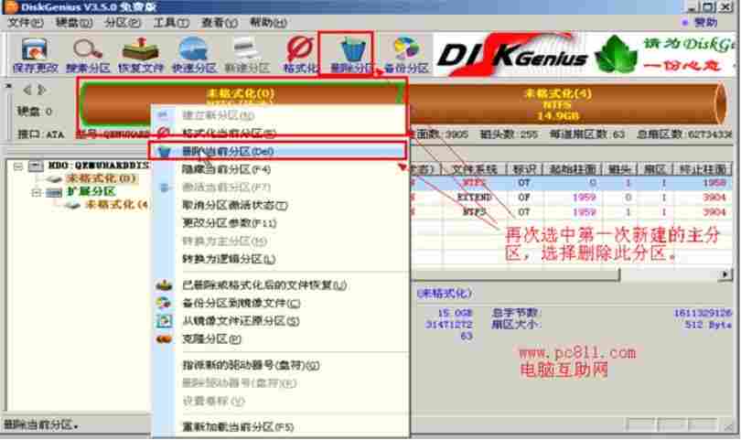Click the 文件系统 column header
The height and width of the screenshot is (440, 741).
(474, 169)
